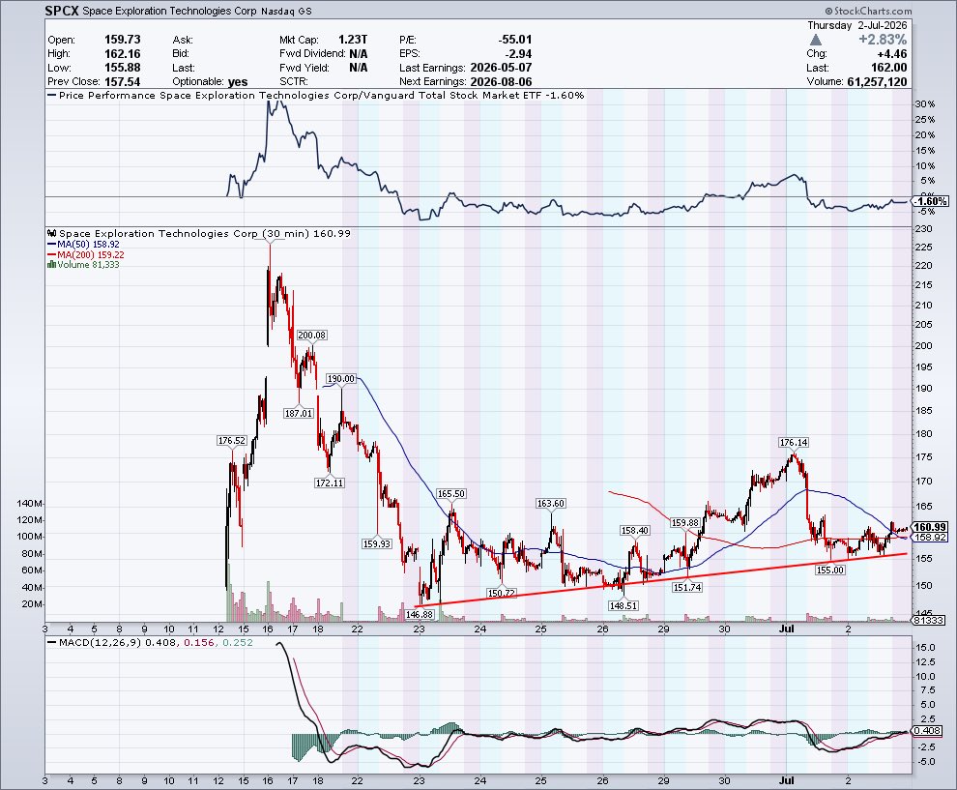Click the Low value 155.88
The width and height of the screenshot is (957, 790).
pyautogui.click(x=123, y=67)
